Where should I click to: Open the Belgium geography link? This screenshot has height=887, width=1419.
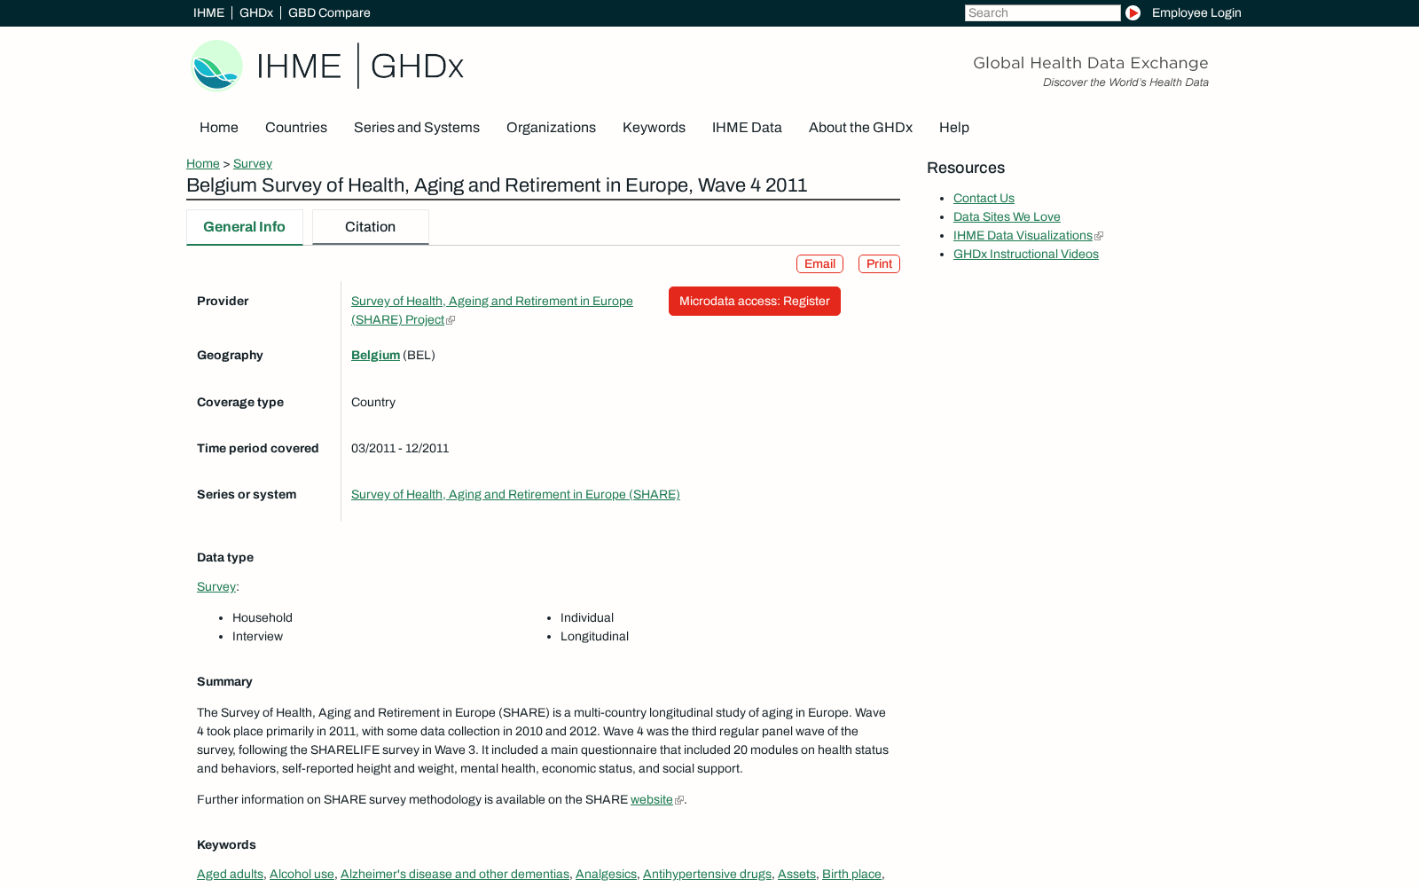(x=375, y=356)
